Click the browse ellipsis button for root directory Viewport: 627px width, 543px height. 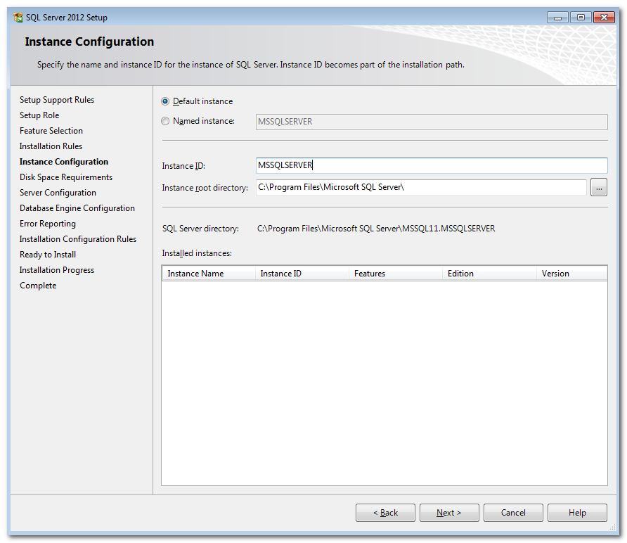(598, 187)
